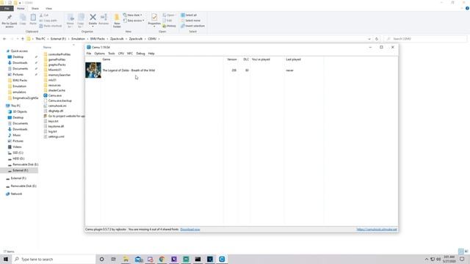Click the Version column header in Cemu
This screenshot has width=470, height=264.
[232, 59]
